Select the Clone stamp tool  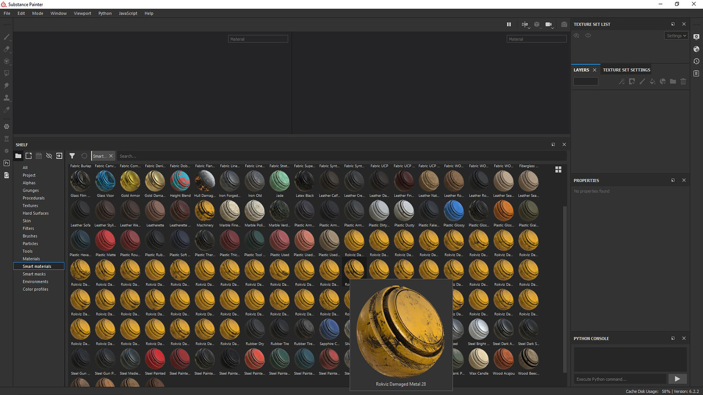pos(7,98)
